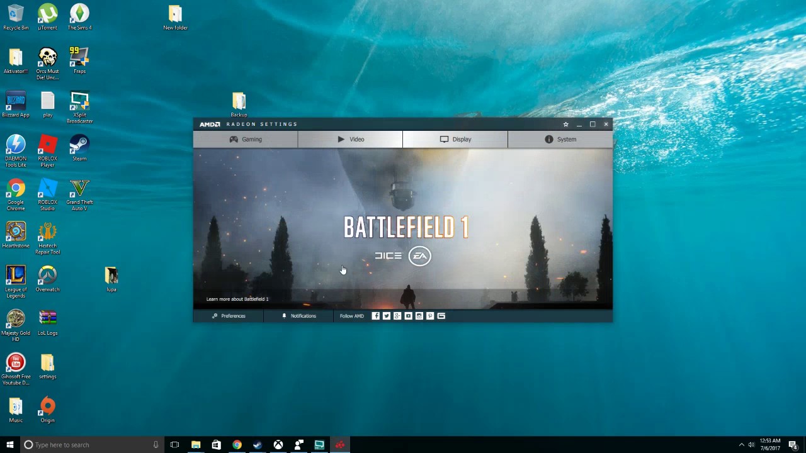Show hidden system tray icons
806x453 pixels.
(741, 445)
